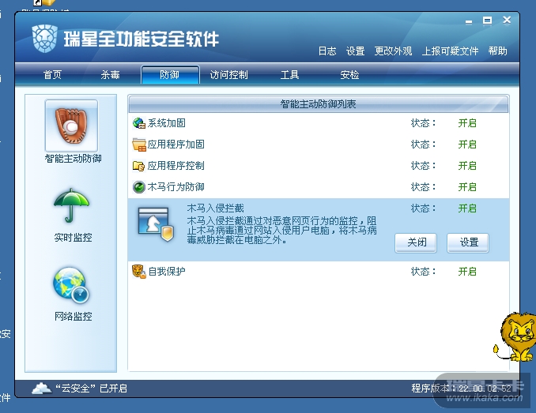Viewport: 536px width, 413px height.
Task: Maximize the Rising security window
Action: click(487, 21)
